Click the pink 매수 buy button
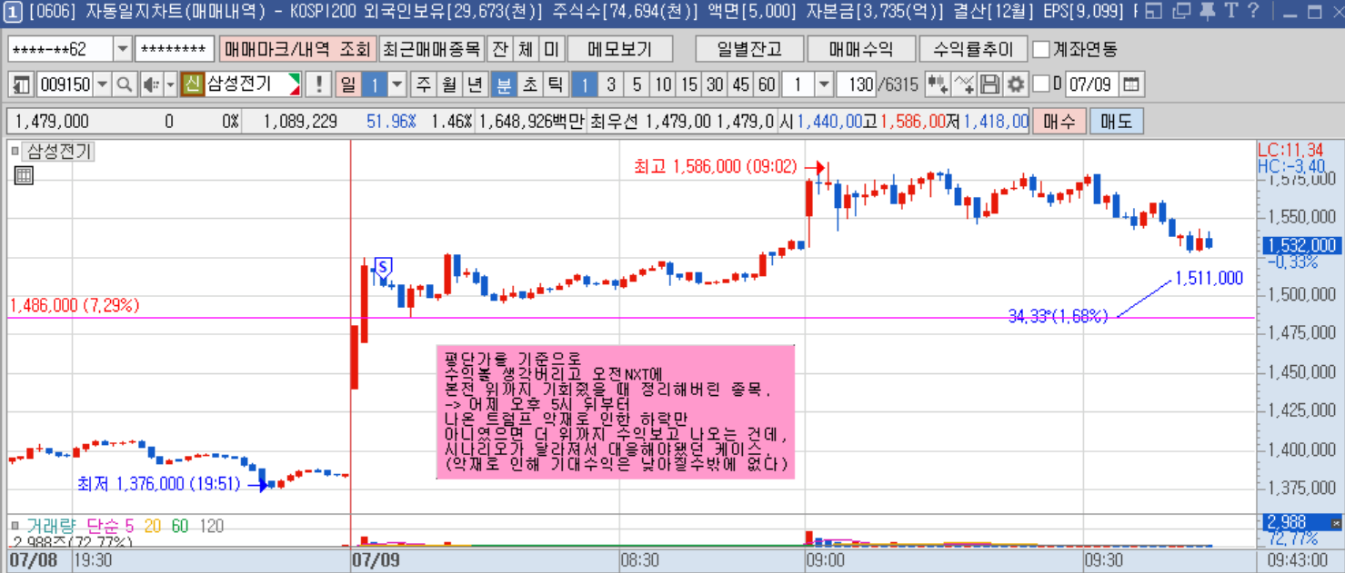This screenshot has width=1345, height=573. tap(1059, 121)
